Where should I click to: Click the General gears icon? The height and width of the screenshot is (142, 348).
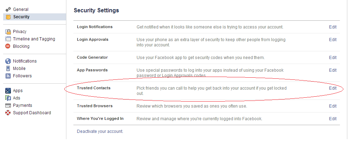8,9
